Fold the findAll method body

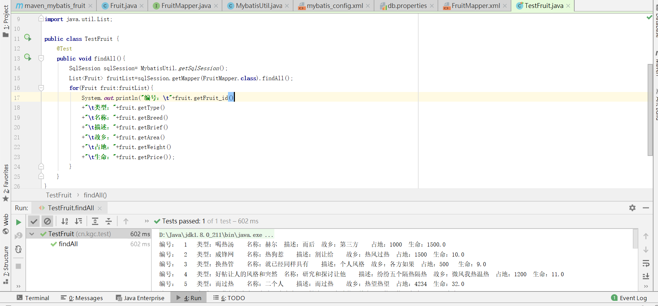coord(41,58)
